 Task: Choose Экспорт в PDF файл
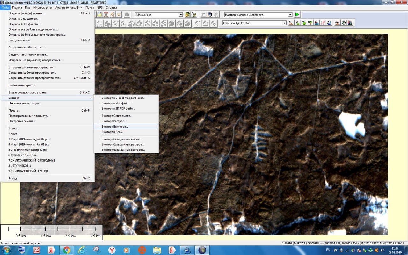coord(126,103)
